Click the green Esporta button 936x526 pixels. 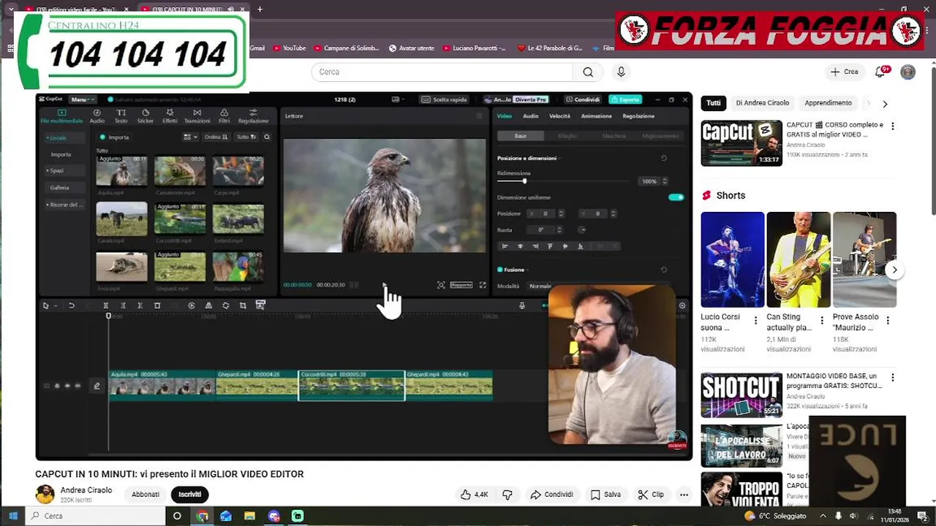pyautogui.click(x=625, y=99)
